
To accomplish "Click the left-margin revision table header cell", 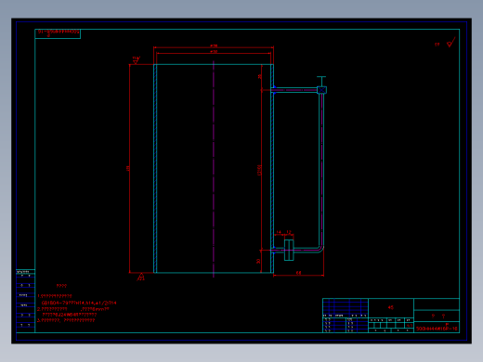I will [x=25, y=272].
